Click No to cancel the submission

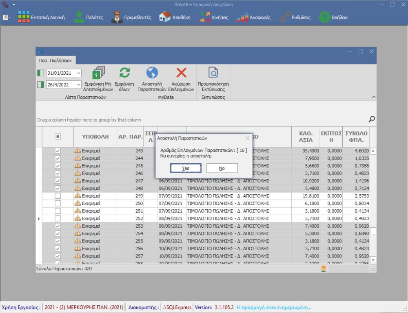(222, 168)
